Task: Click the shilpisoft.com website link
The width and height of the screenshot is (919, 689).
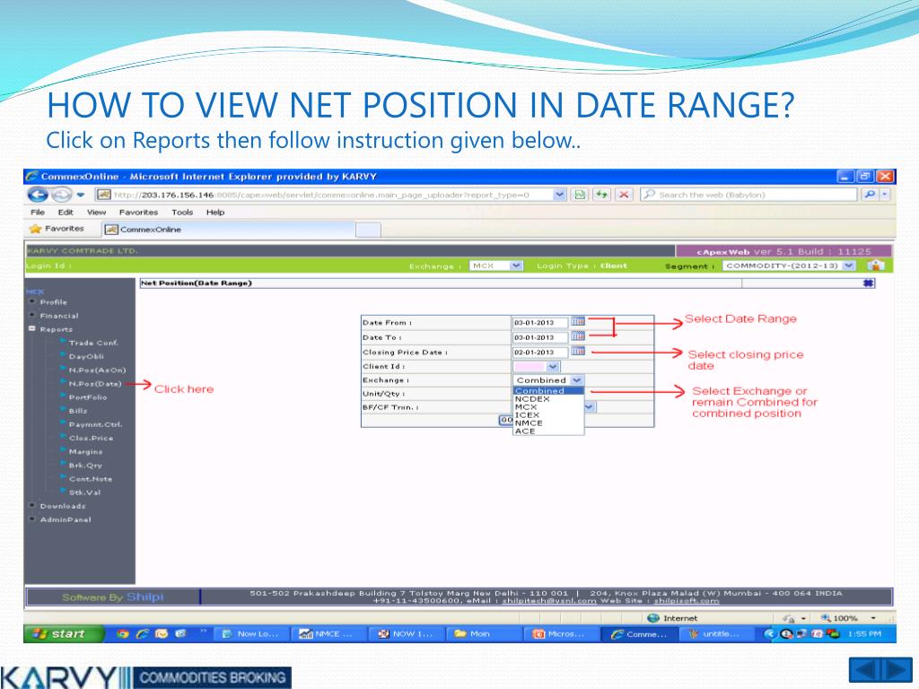Action: coord(687,600)
